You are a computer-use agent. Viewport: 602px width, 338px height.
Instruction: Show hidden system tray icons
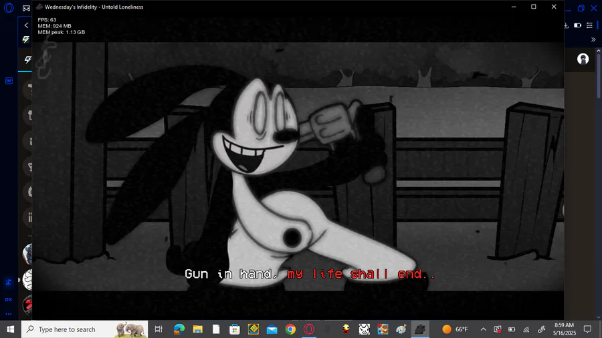(484, 329)
